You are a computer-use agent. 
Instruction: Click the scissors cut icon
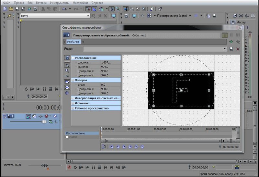tap(43, 9)
